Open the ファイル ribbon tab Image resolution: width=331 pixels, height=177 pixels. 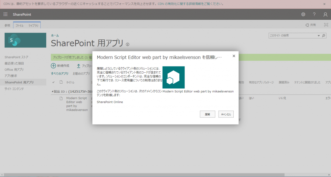tap(19, 26)
